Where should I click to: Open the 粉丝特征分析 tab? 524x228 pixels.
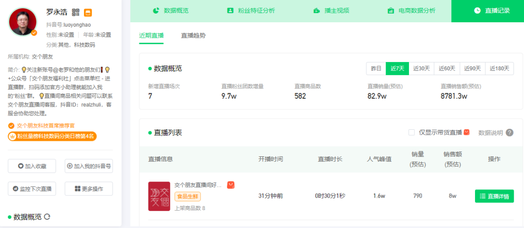(x=251, y=11)
